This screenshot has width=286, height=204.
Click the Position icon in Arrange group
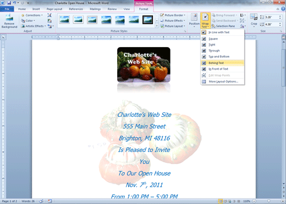(x=194, y=20)
